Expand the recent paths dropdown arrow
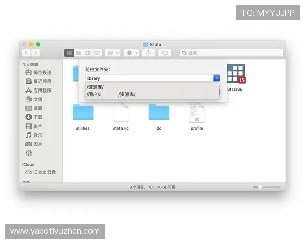The width and height of the screenshot is (305, 244). (x=217, y=78)
